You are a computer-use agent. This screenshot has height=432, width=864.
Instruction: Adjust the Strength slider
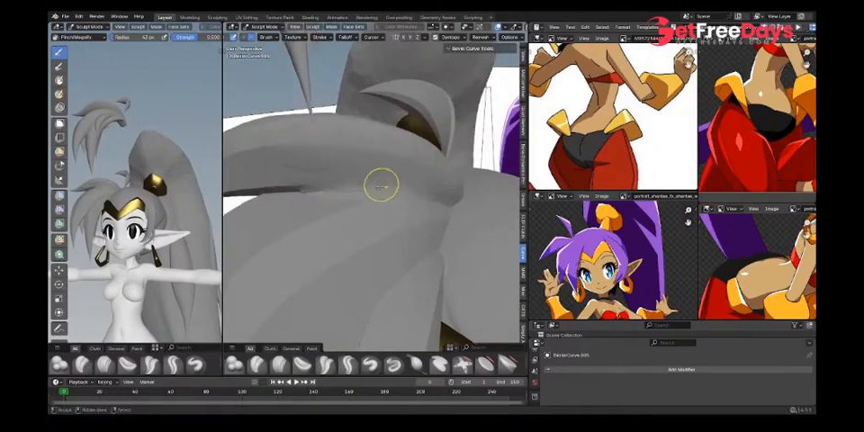pos(195,38)
